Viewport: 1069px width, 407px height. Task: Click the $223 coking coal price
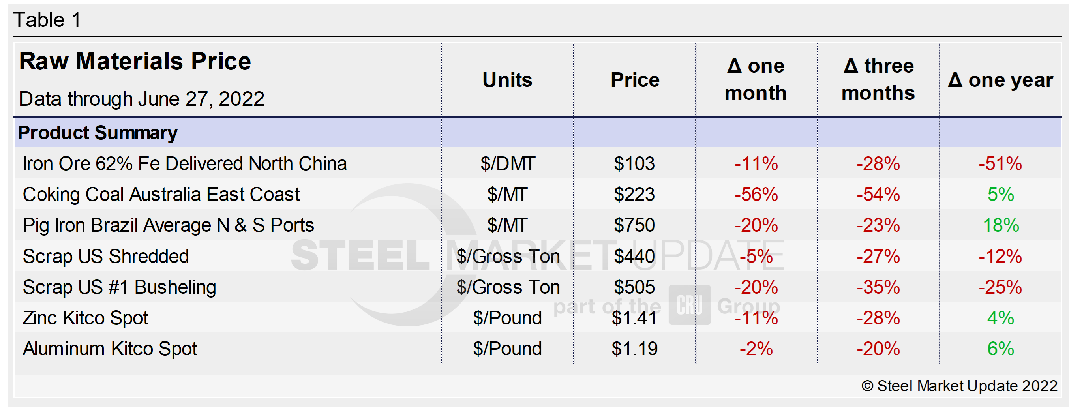pos(634,194)
